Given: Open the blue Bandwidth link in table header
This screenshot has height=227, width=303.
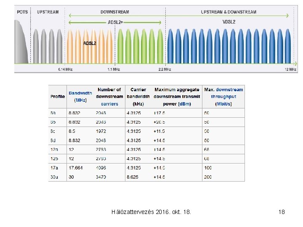Looking at the screenshot, I should pyautogui.click(x=80, y=93).
